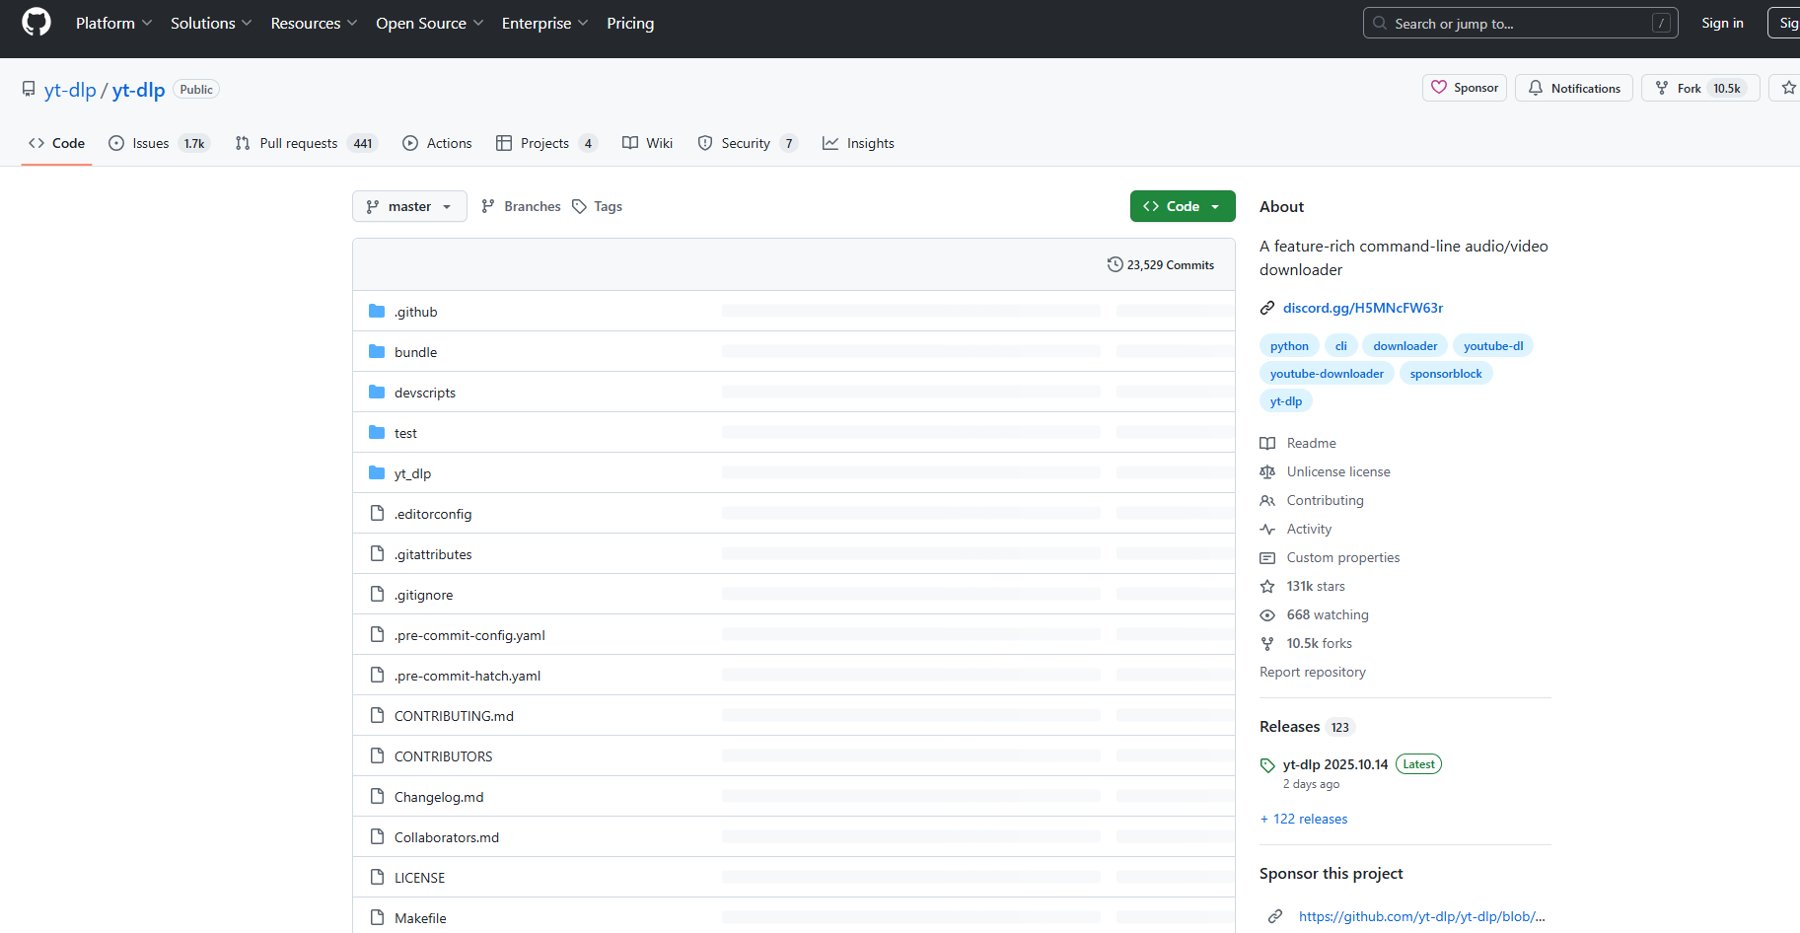Switch to the Pull requests tab
Image resolution: width=1800 pixels, height=933 pixels.
[x=306, y=143]
